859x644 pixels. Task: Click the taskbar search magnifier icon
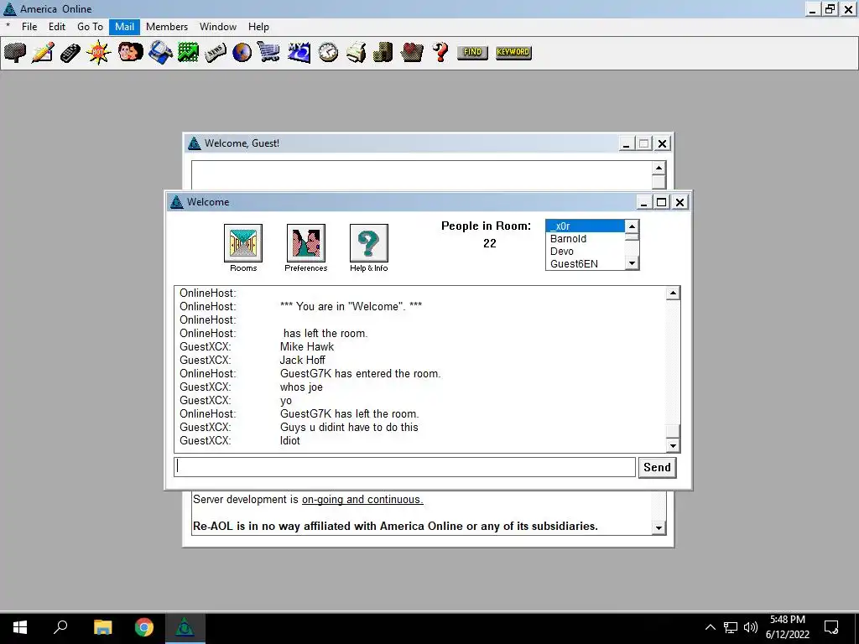pyautogui.click(x=60, y=627)
